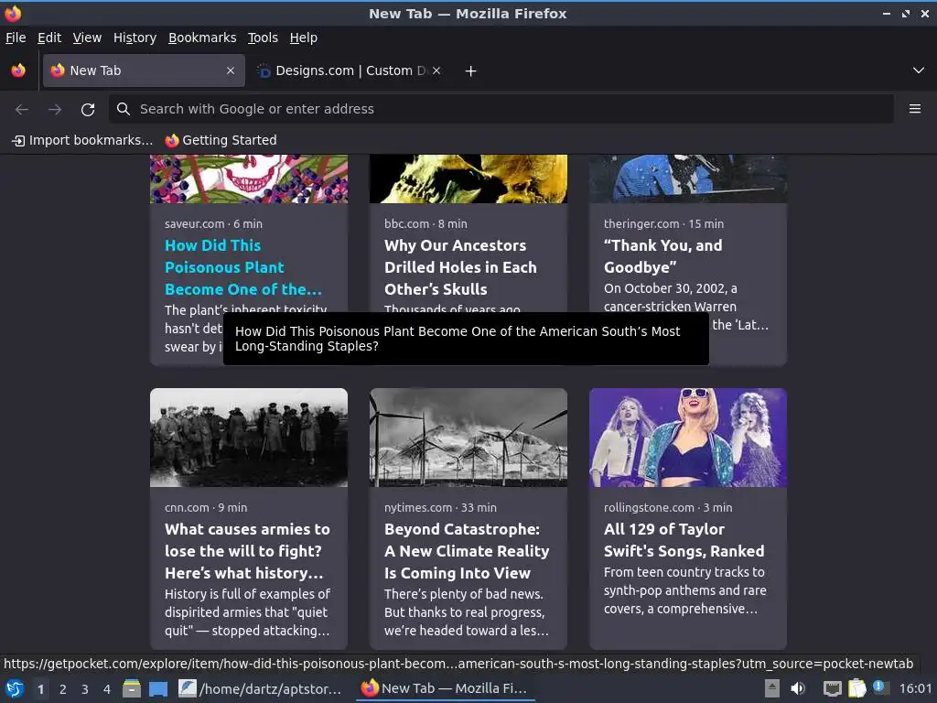Click the cnn.com · 9 min source text
The width and height of the screenshot is (937, 703).
point(206,507)
